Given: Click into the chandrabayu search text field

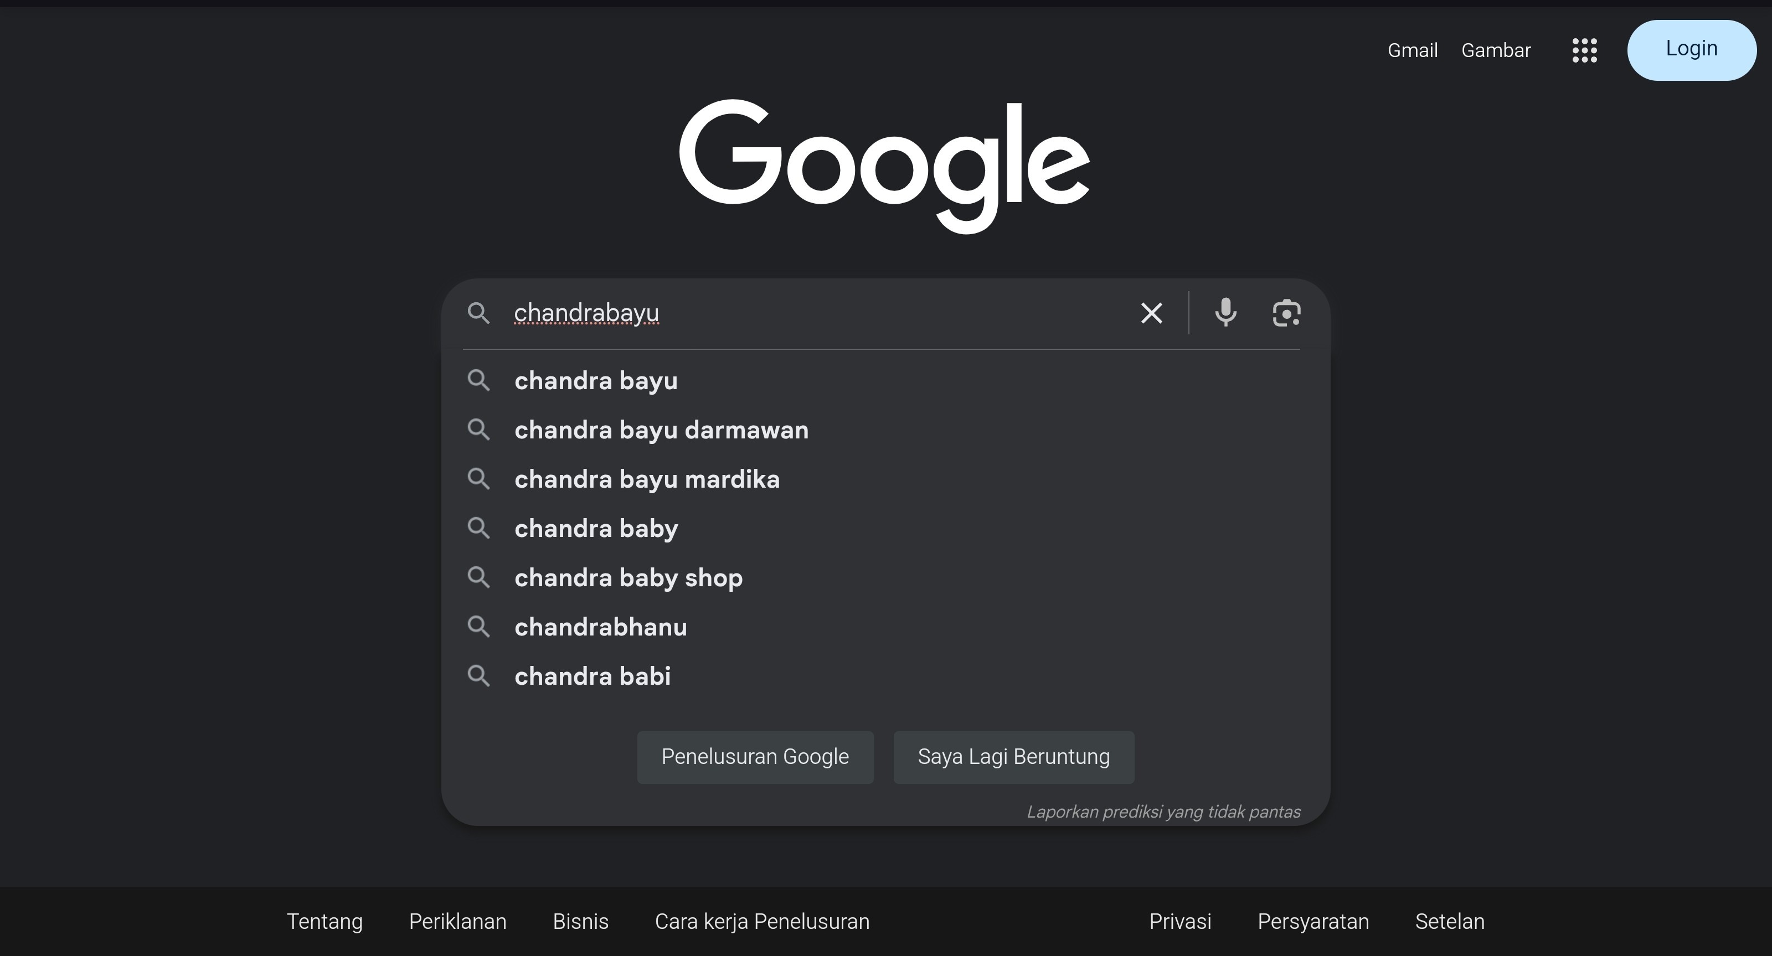Looking at the screenshot, I should 818,313.
